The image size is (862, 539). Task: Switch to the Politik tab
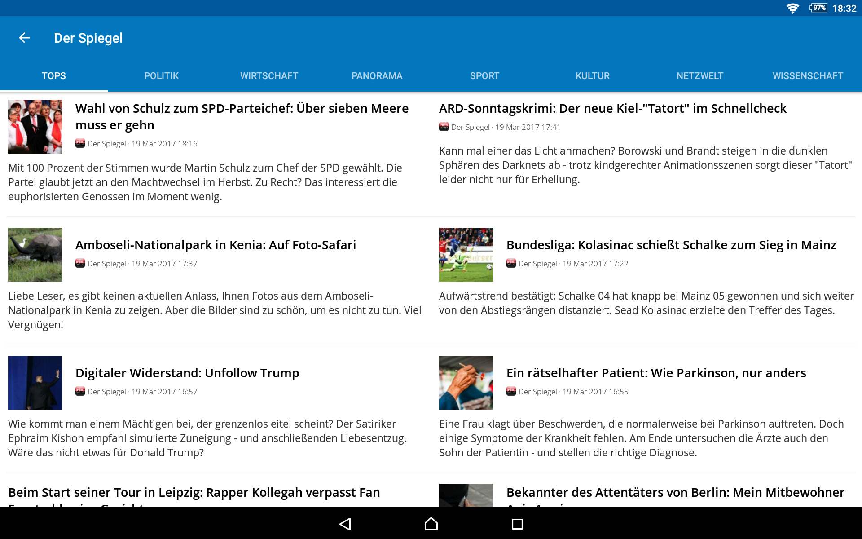161,76
